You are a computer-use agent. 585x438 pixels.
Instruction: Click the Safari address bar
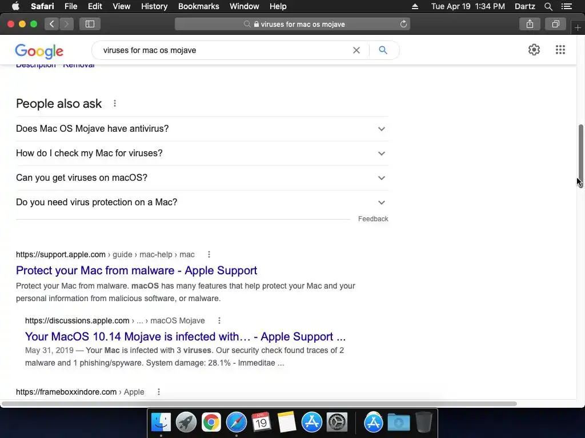(292, 24)
